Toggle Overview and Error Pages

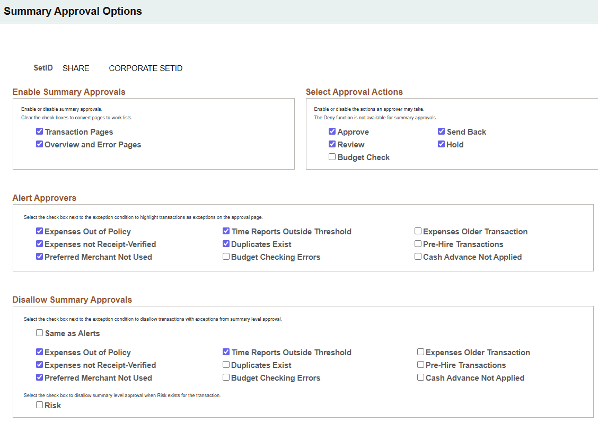click(x=39, y=144)
